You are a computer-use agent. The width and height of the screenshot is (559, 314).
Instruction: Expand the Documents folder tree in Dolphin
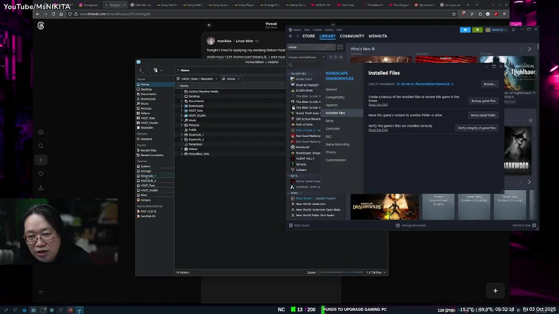click(182, 101)
